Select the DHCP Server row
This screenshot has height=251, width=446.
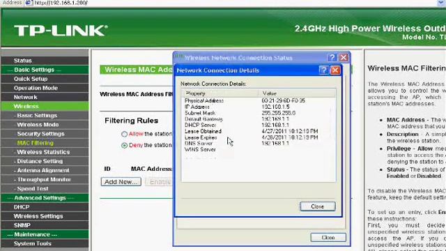(x=259, y=125)
